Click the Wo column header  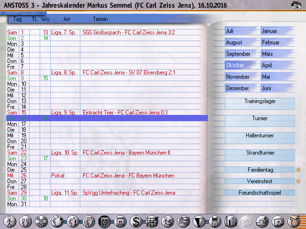[45, 19]
